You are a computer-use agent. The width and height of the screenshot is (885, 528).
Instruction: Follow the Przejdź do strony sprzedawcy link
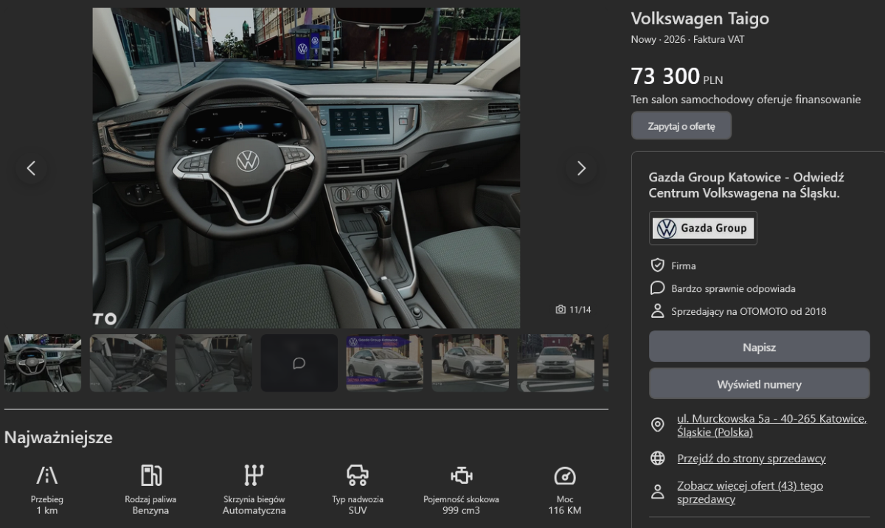pyautogui.click(x=751, y=459)
